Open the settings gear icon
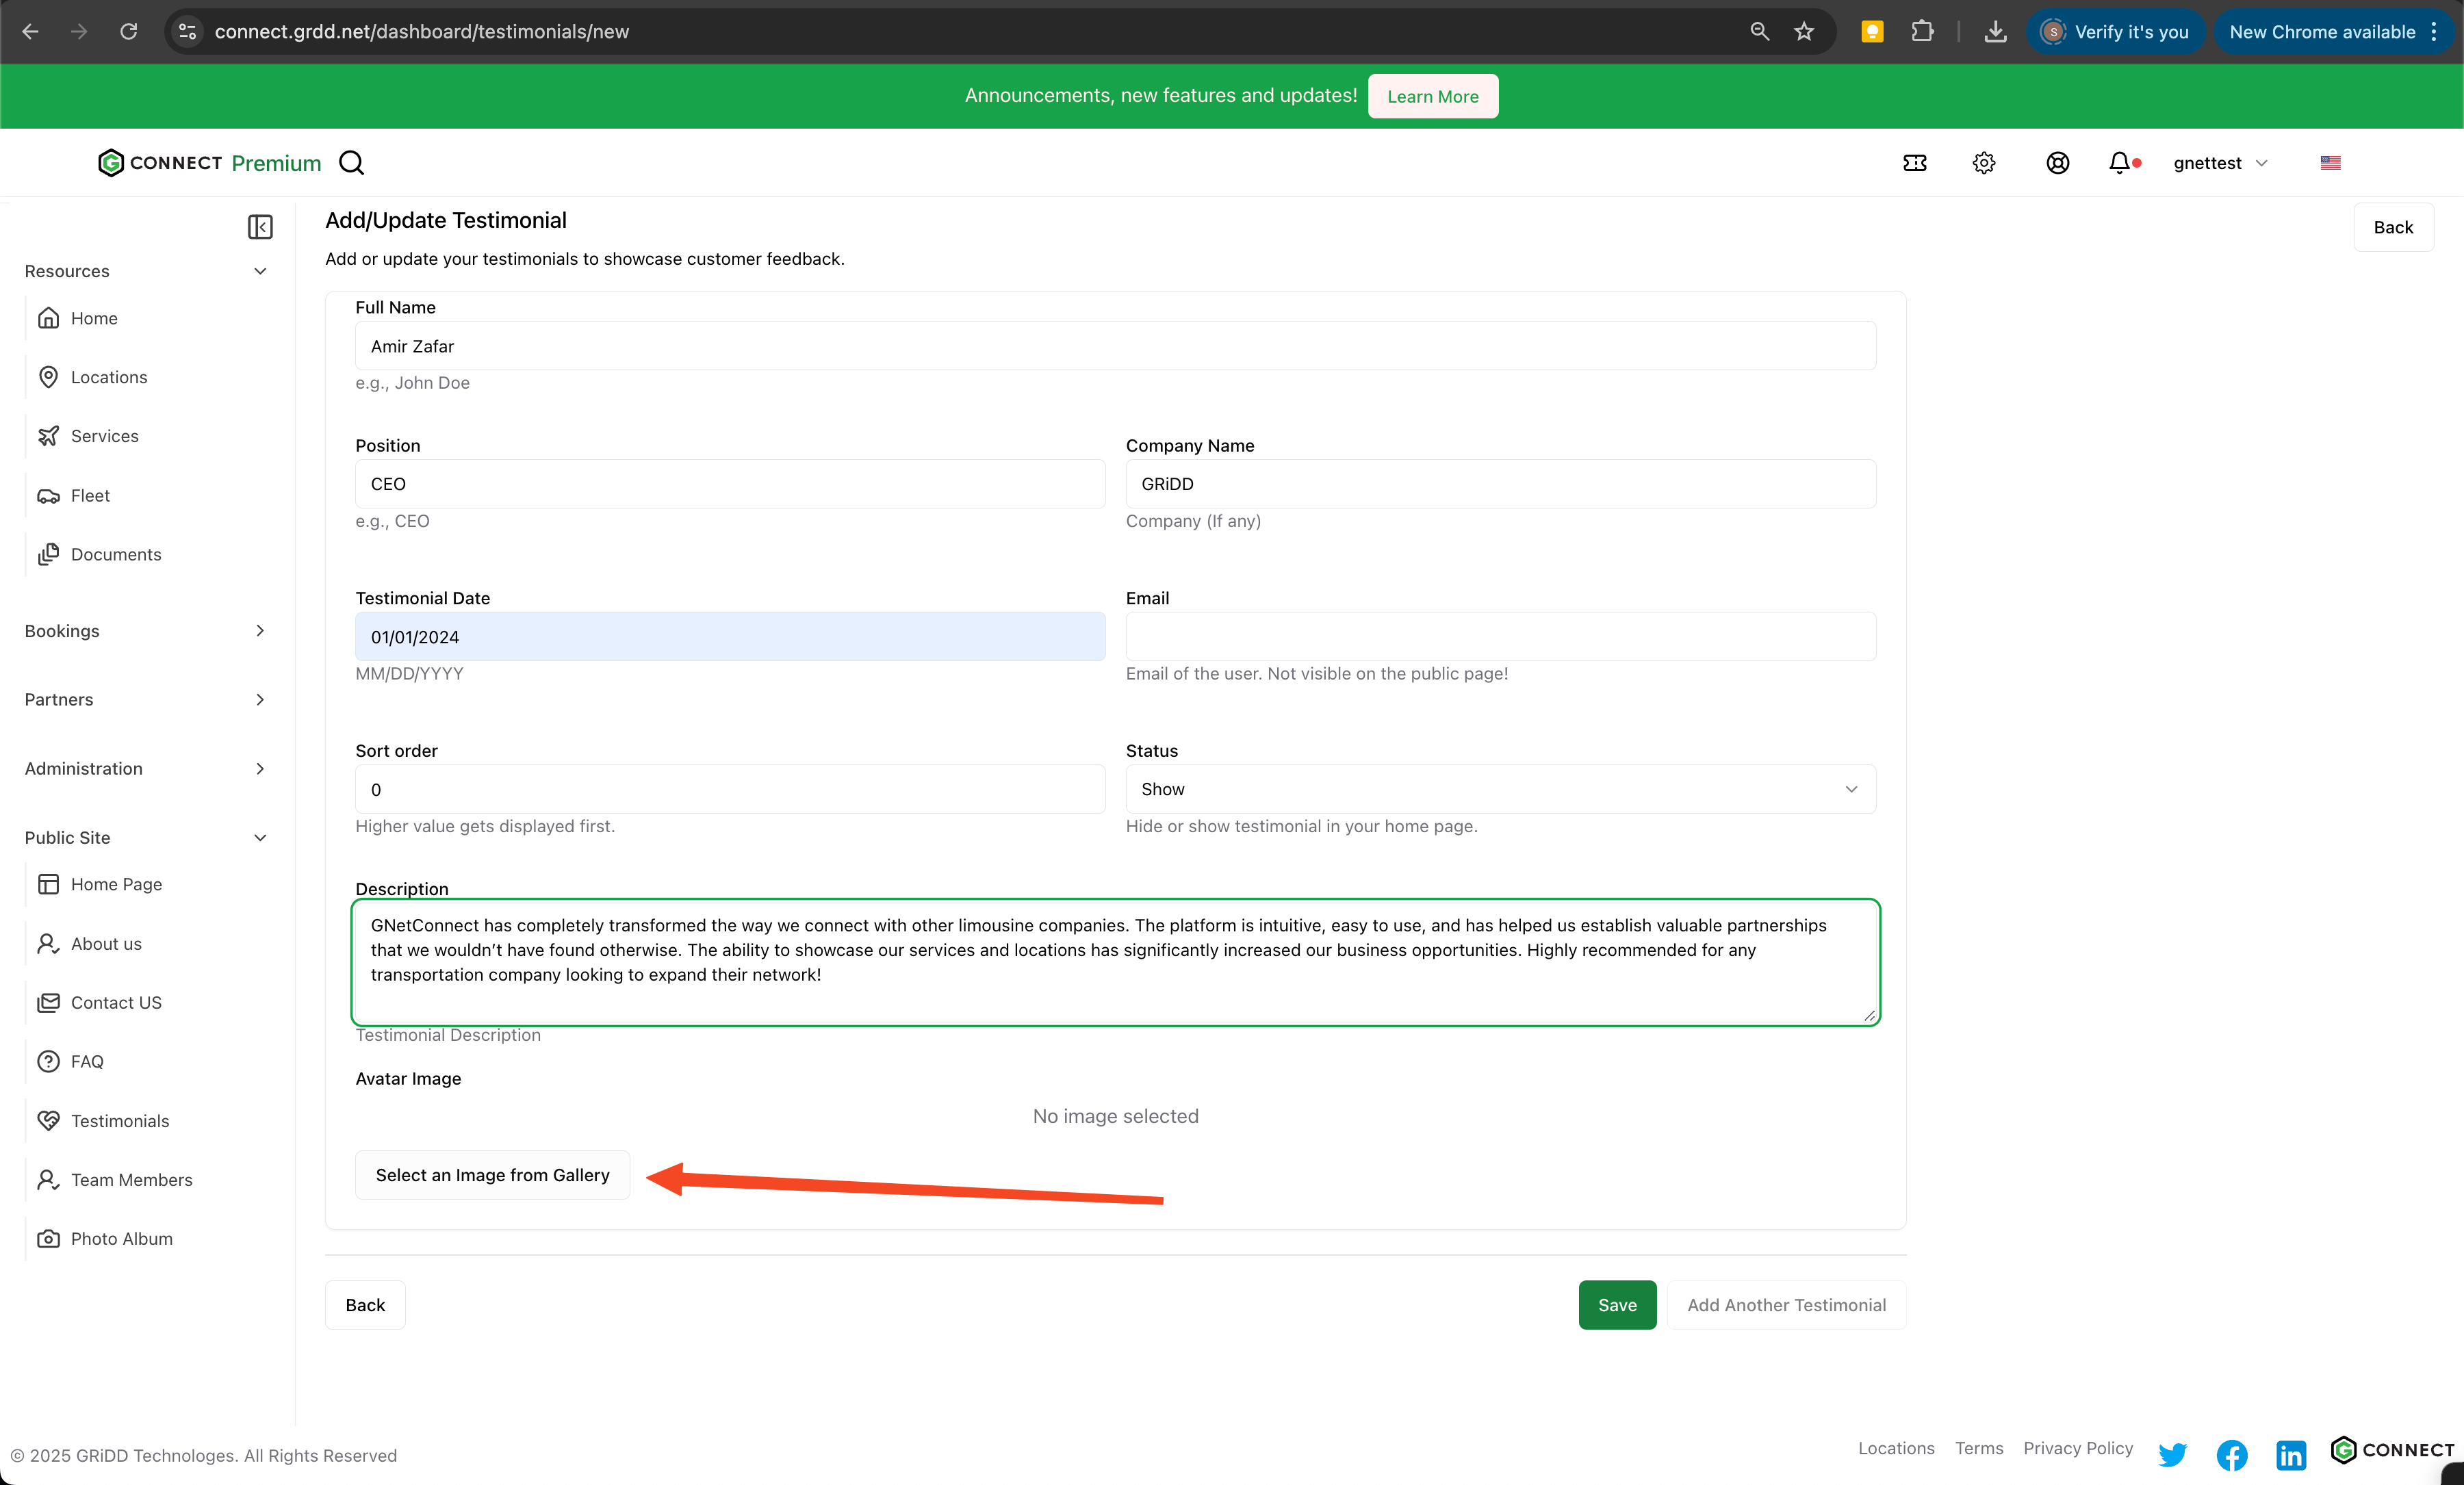 [x=1984, y=163]
